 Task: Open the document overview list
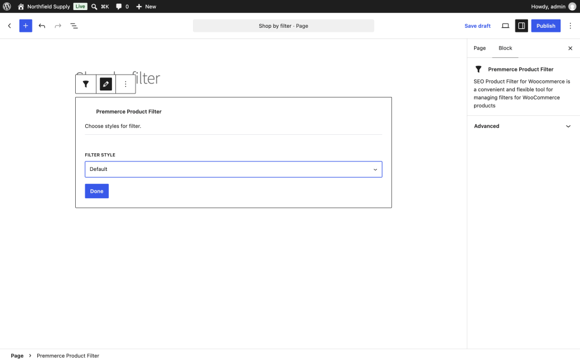point(74,26)
